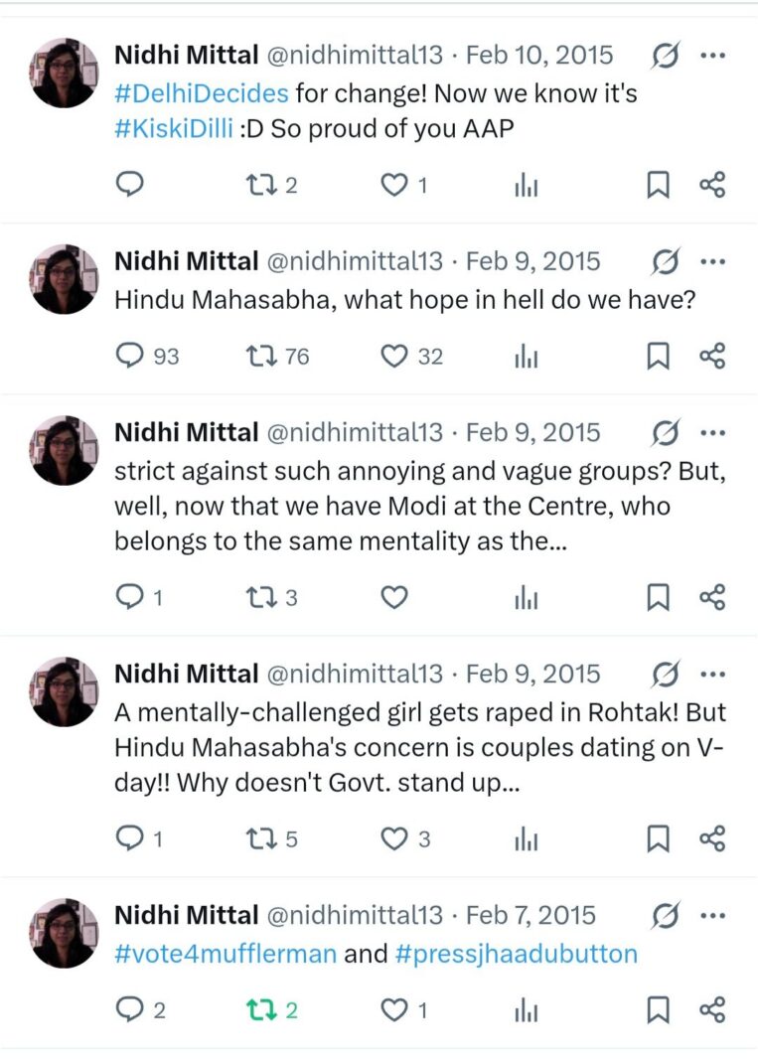This screenshot has width=758, height=1061.
Task: Share the #DelhiDecides tweet
Action: coord(712,185)
